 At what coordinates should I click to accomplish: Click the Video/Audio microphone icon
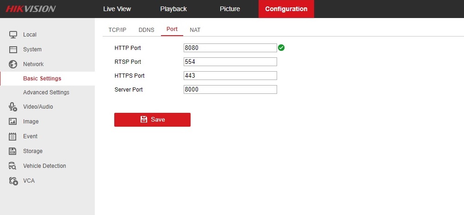[13, 107]
